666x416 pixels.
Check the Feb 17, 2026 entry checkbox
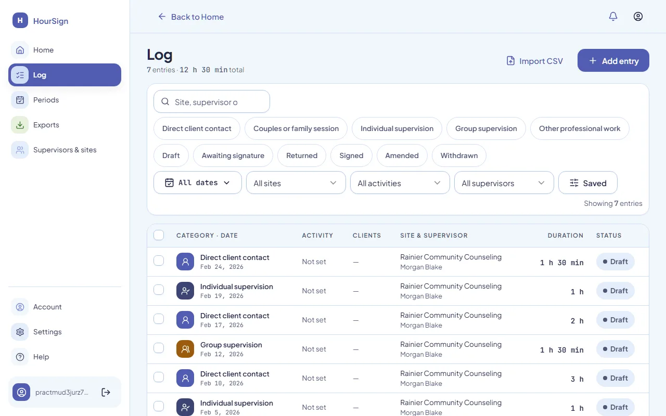[159, 319]
